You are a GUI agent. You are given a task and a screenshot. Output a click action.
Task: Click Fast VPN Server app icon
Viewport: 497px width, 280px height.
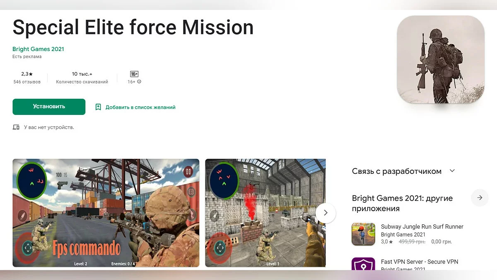click(363, 264)
